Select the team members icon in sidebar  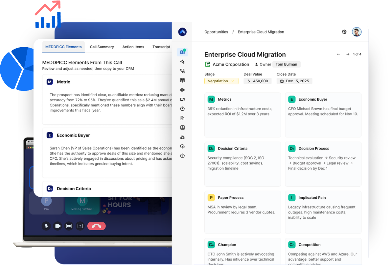point(182,137)
